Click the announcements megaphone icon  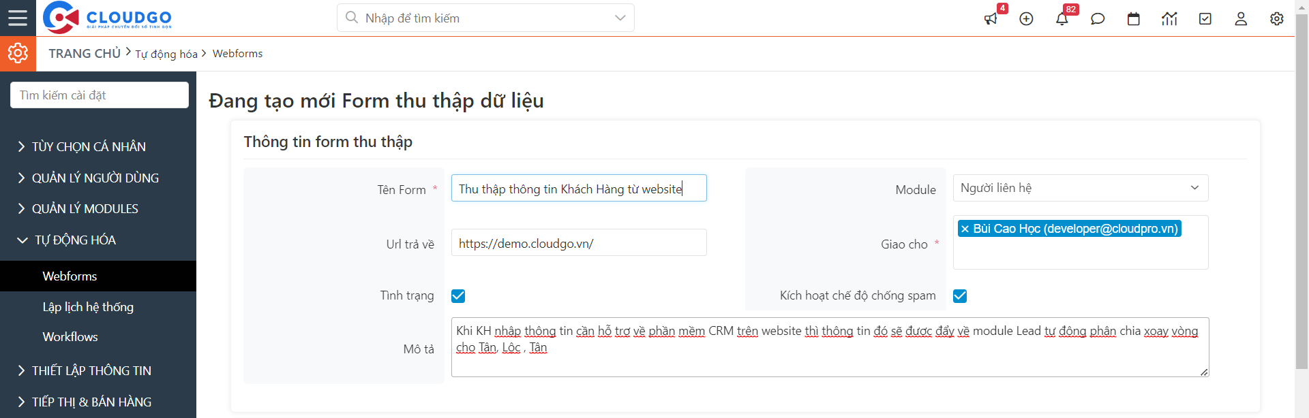[991, 19]
